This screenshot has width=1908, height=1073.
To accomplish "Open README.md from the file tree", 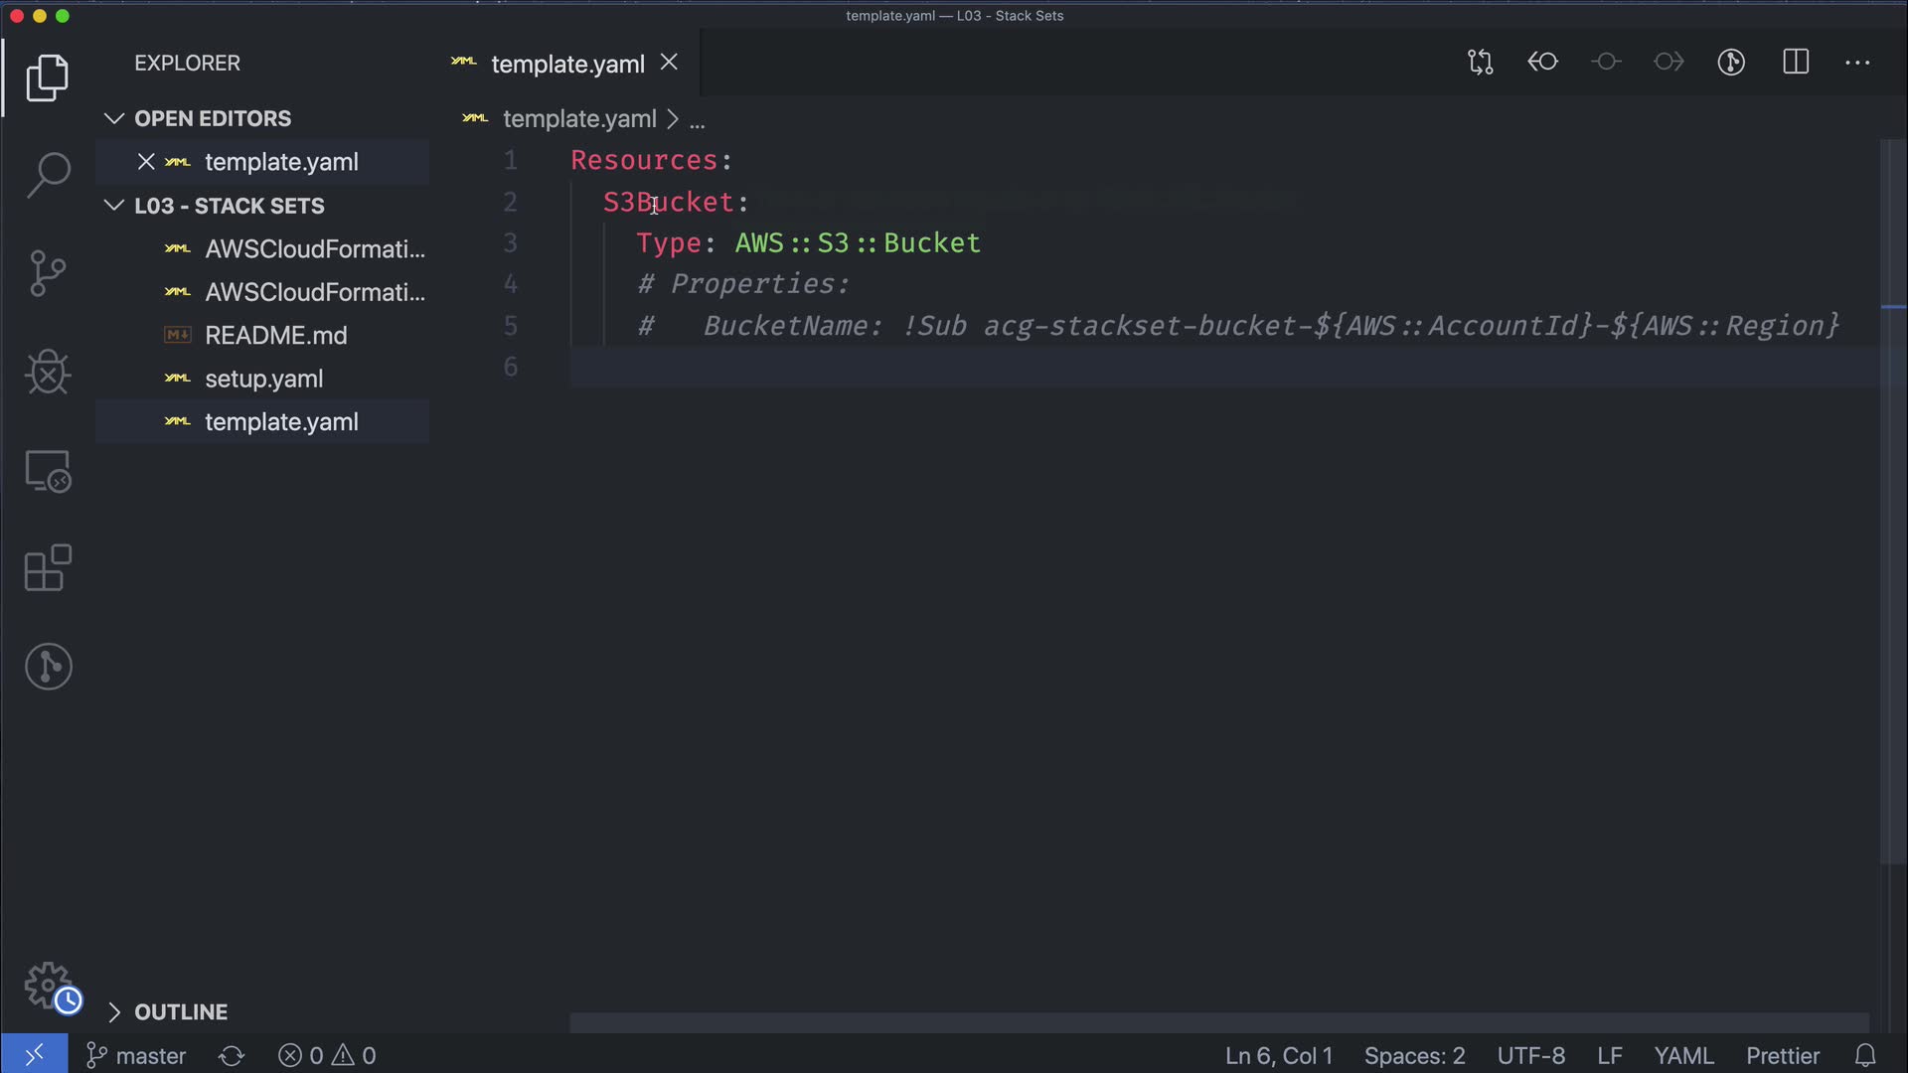I will 275,336.
